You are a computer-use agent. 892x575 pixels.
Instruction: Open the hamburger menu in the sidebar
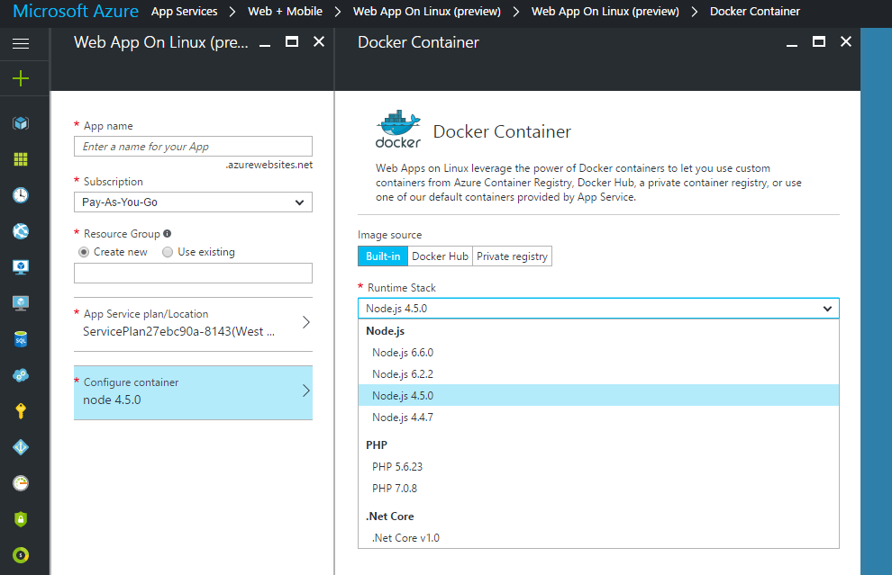tap(21, 43)
